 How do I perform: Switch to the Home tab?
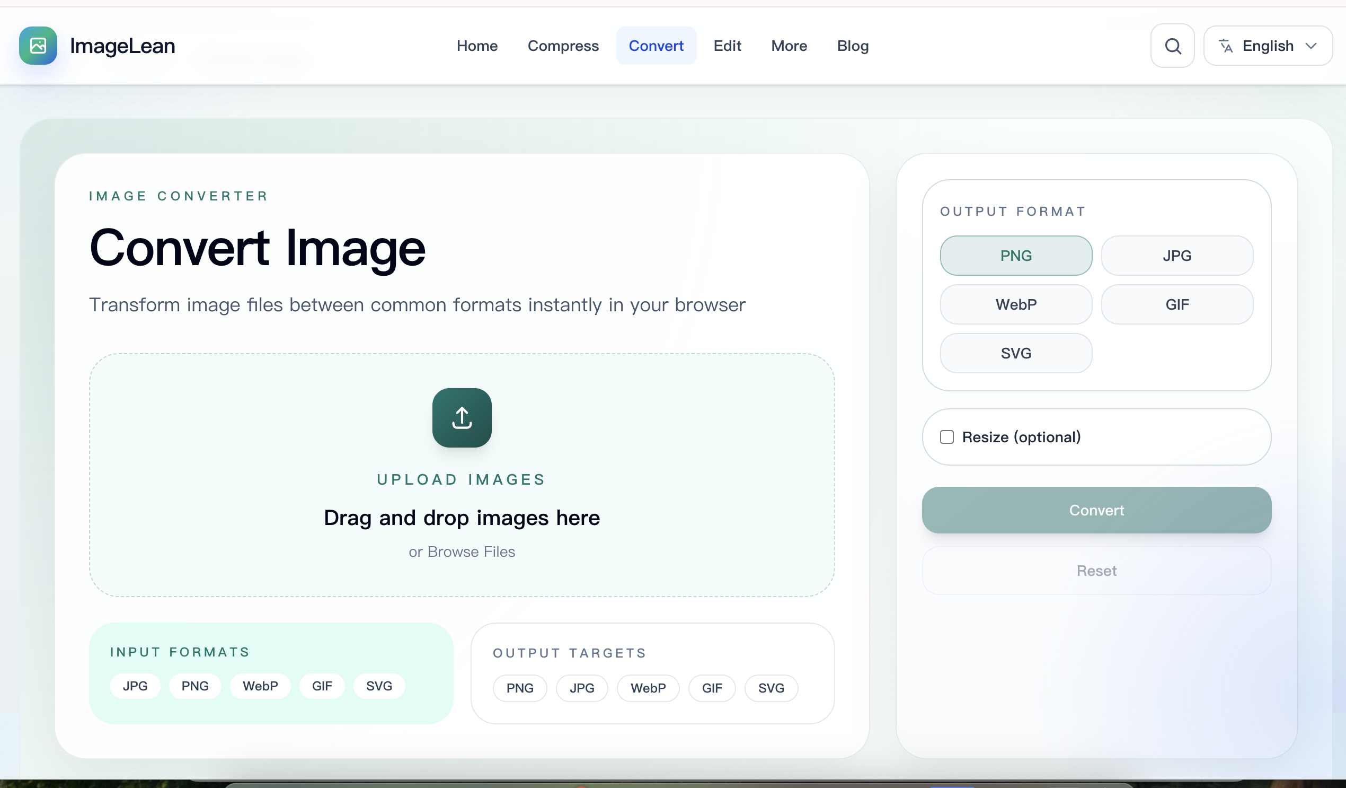(477, 46)
